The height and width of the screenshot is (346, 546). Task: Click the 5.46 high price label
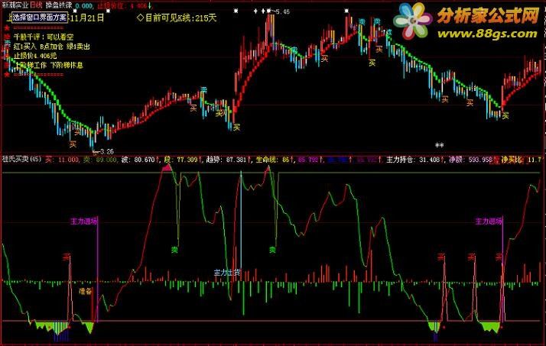point(281,11)
